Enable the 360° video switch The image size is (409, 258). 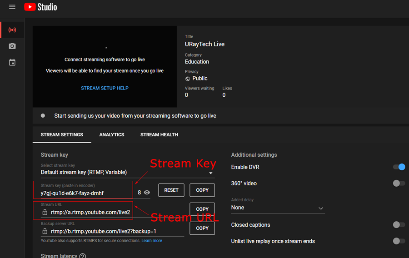tap(399, 184)
